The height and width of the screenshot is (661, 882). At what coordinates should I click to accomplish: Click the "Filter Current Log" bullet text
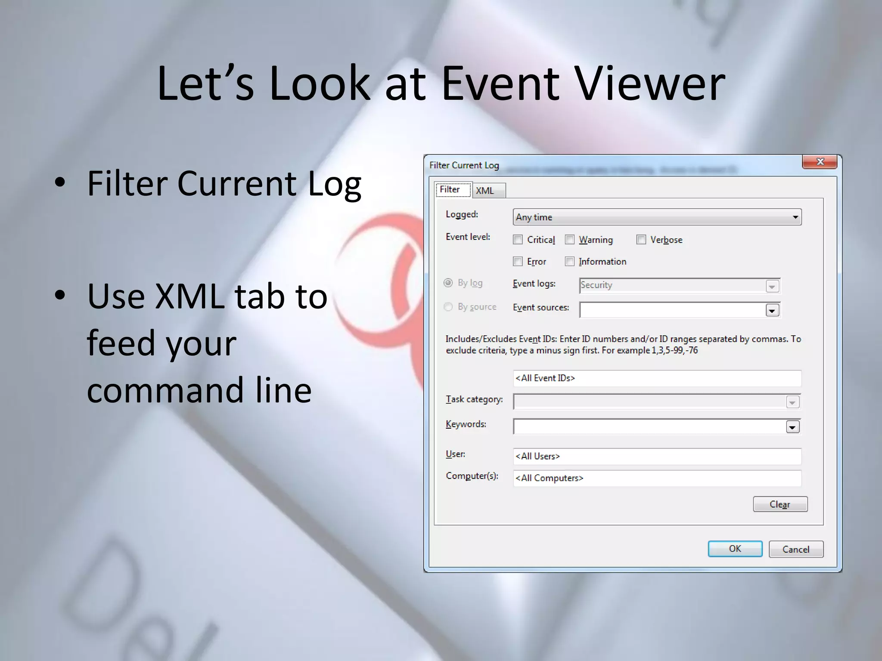tap(224, 184)
